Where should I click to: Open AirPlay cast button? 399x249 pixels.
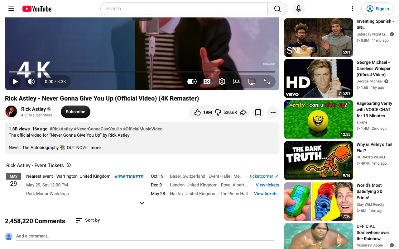pyautogui.click(x=252, y=82)
